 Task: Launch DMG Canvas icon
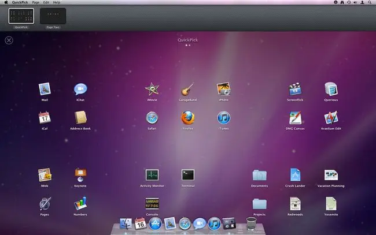click(295, 118)
